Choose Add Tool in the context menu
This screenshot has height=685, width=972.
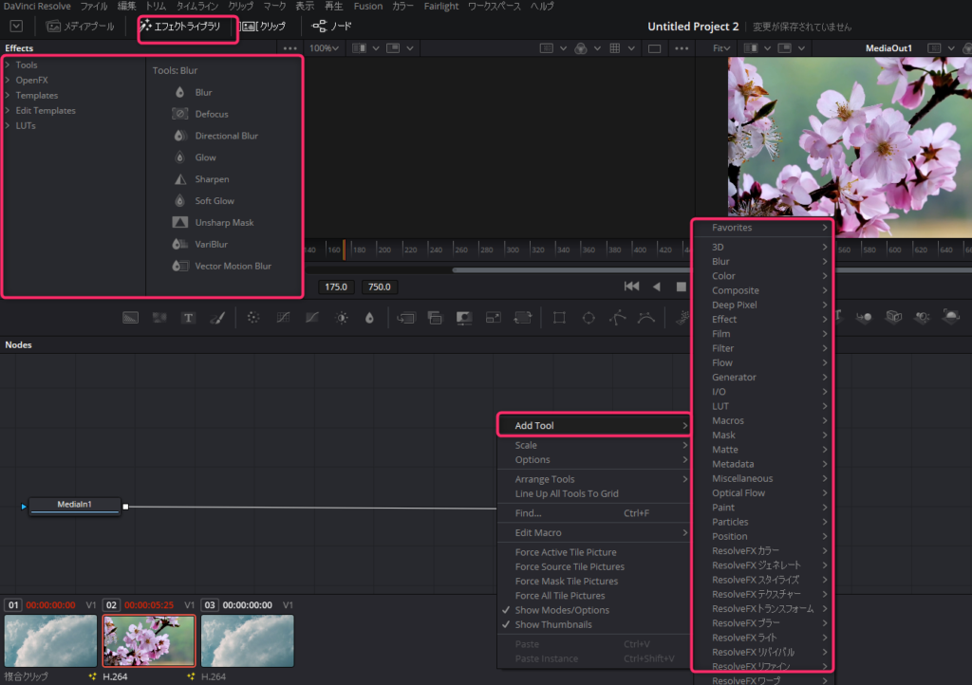[x=594, y=425]
